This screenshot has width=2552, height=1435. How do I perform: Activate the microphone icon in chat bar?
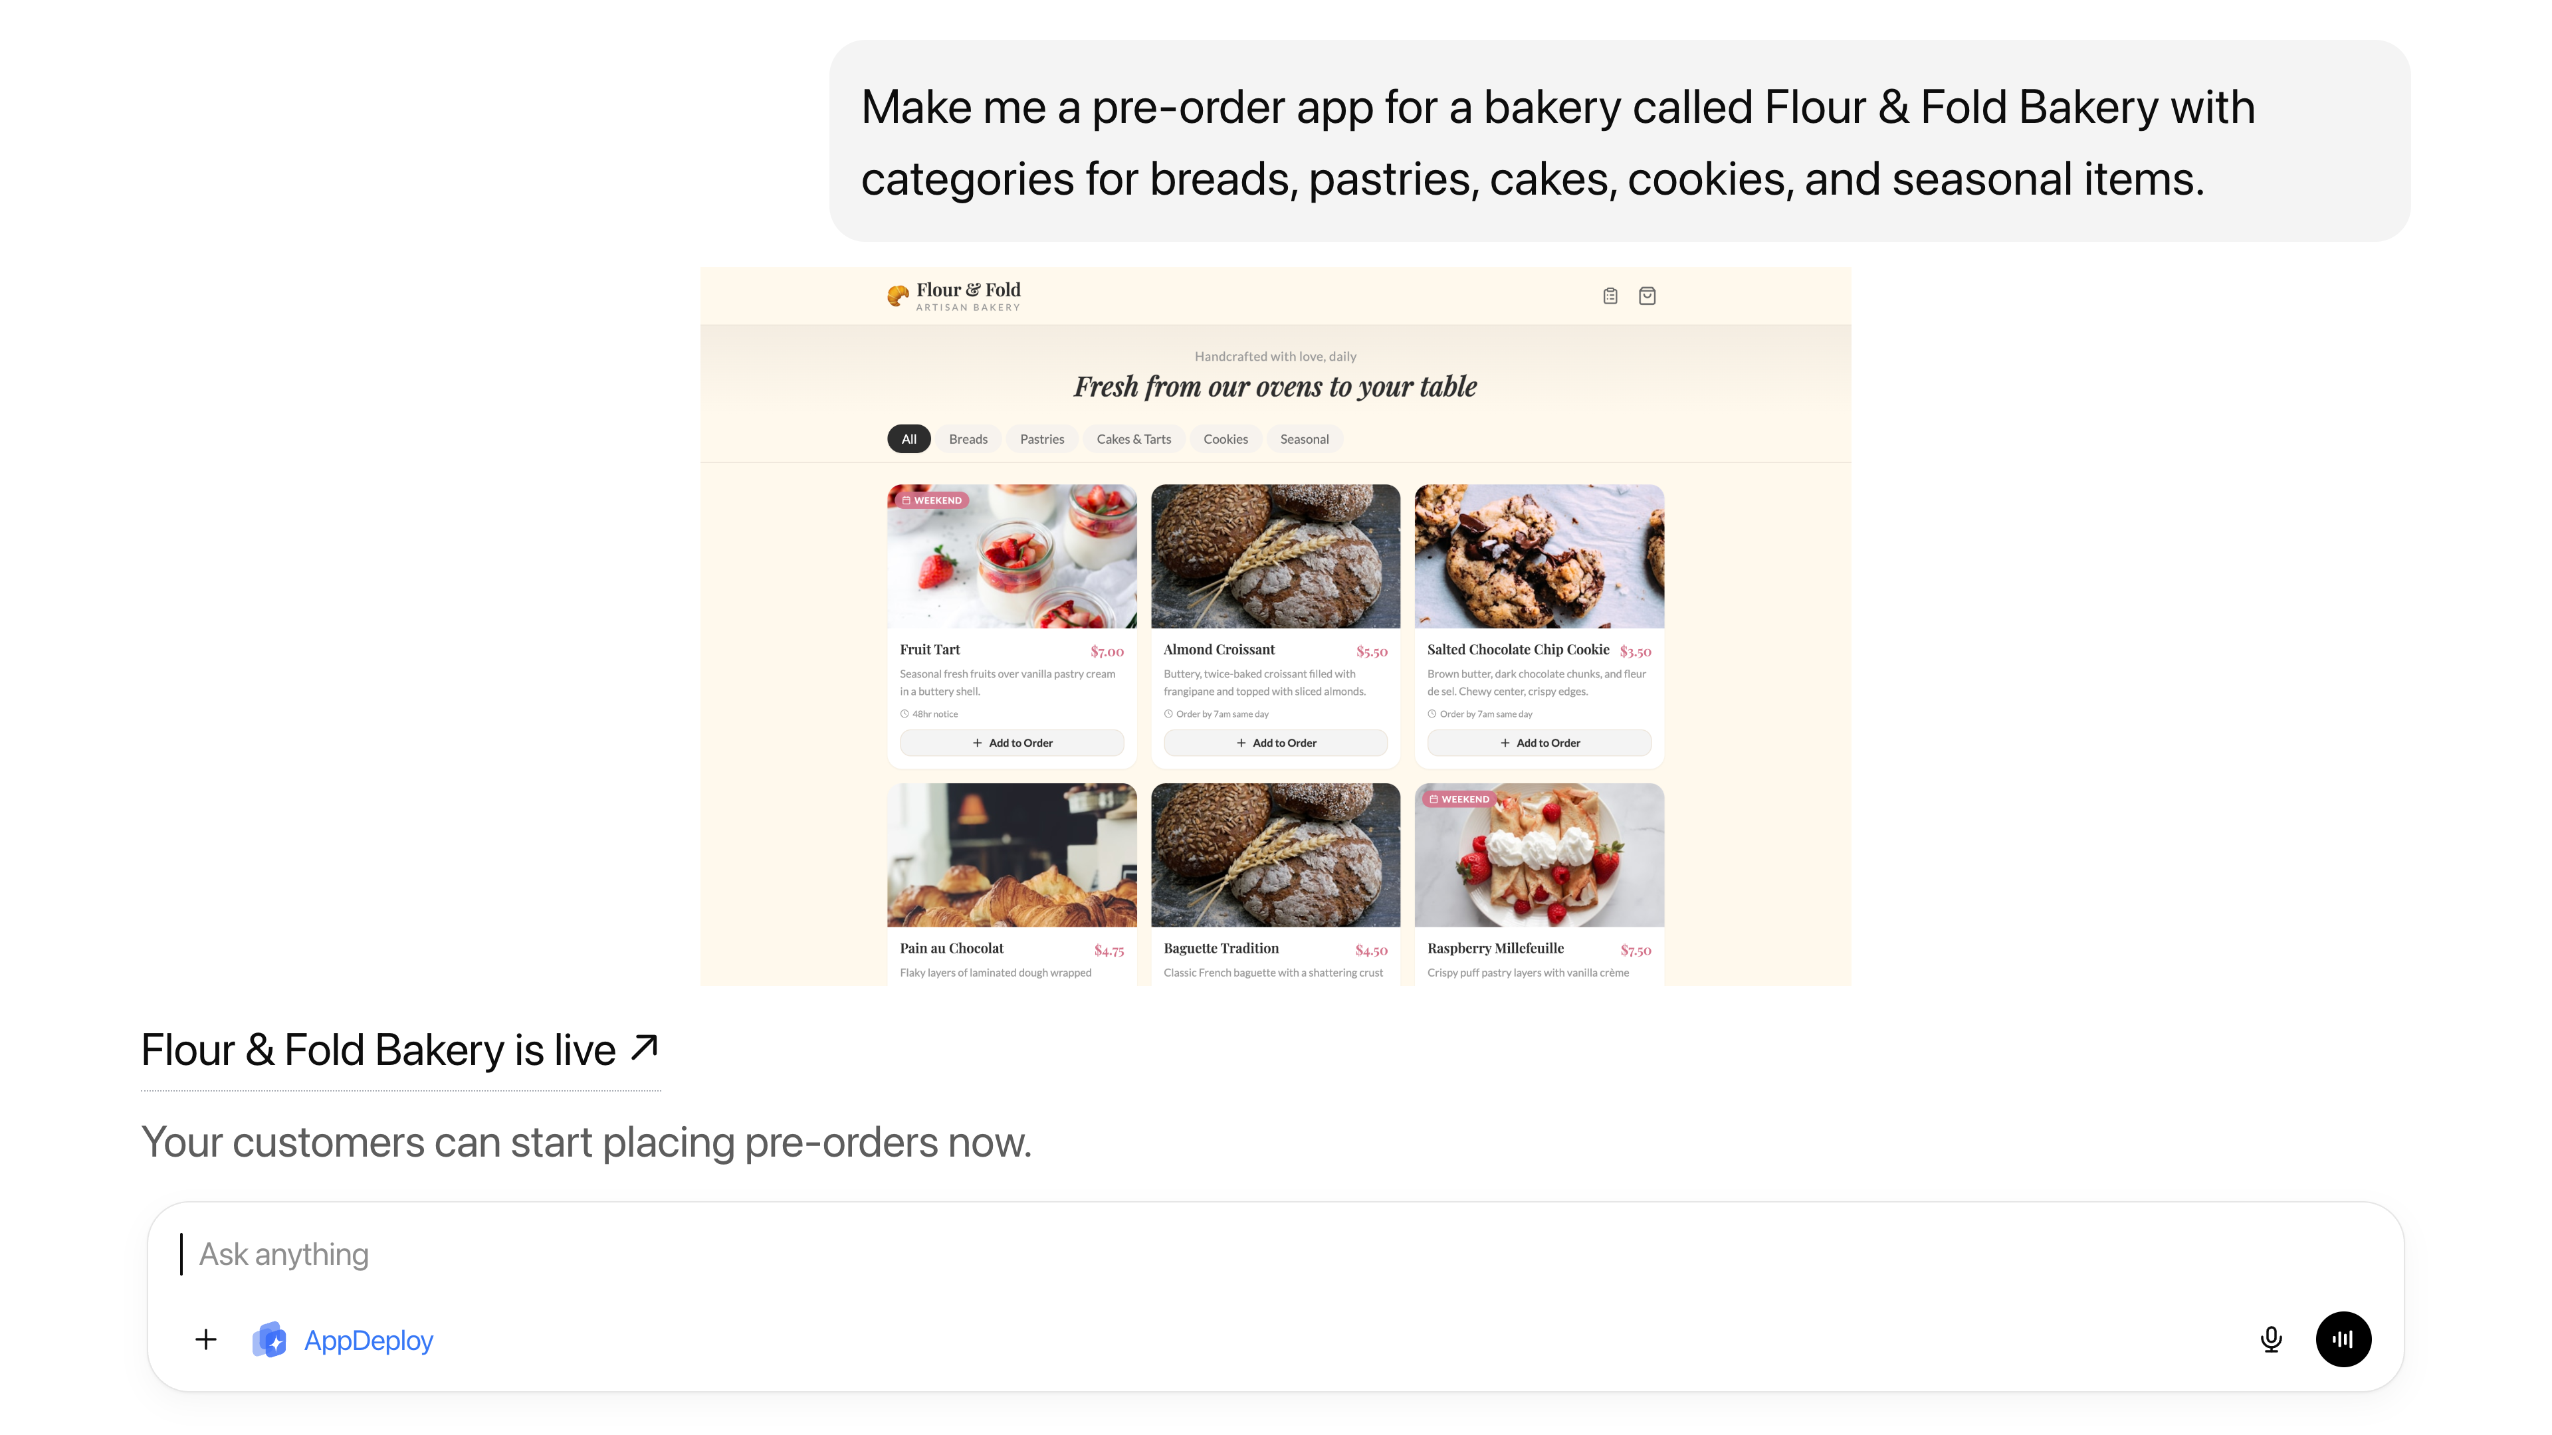coord(2271,1339)
